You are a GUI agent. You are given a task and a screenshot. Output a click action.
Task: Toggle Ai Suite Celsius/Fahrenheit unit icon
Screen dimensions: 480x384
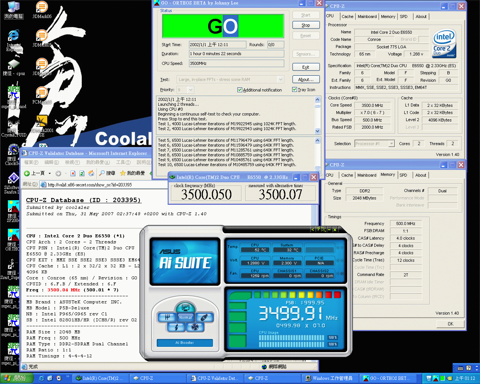tap(324, 229)
